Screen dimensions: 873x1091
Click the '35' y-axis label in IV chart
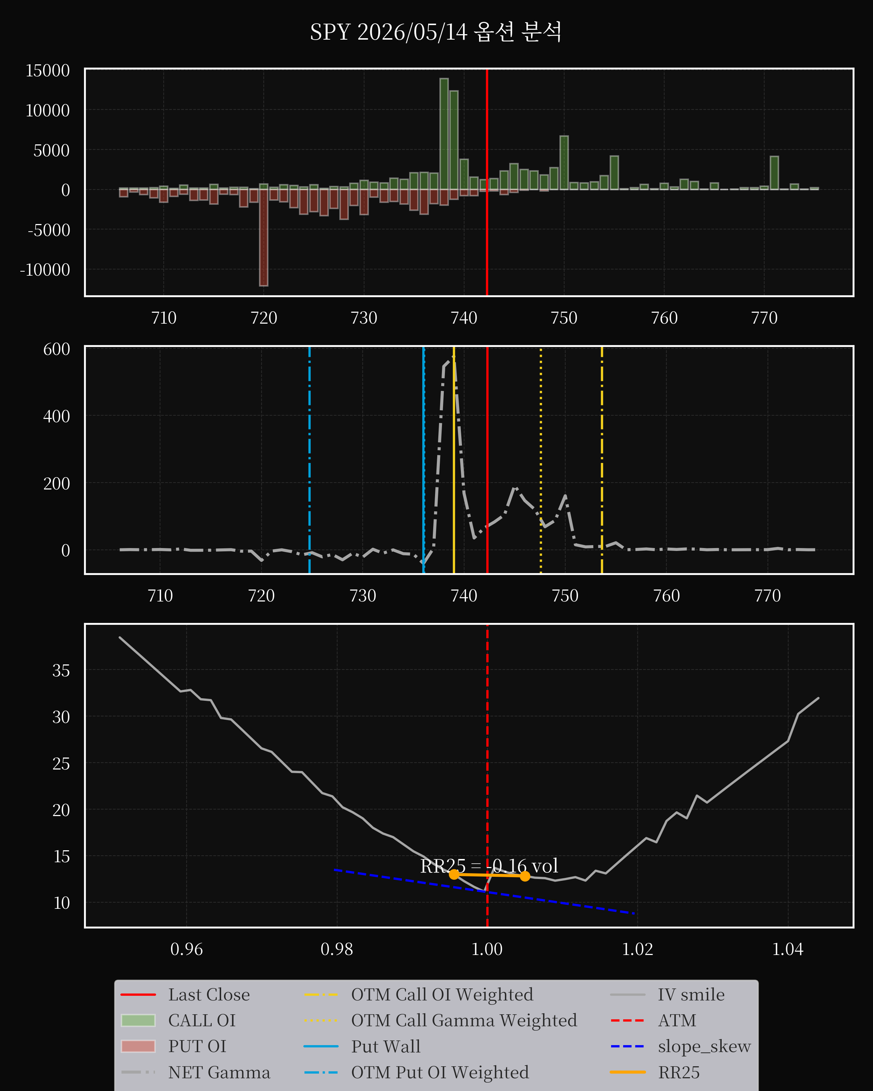tap(61, 671)
